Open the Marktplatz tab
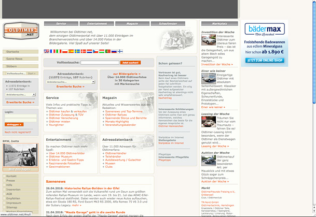The image size is (316, 217). 220,24
